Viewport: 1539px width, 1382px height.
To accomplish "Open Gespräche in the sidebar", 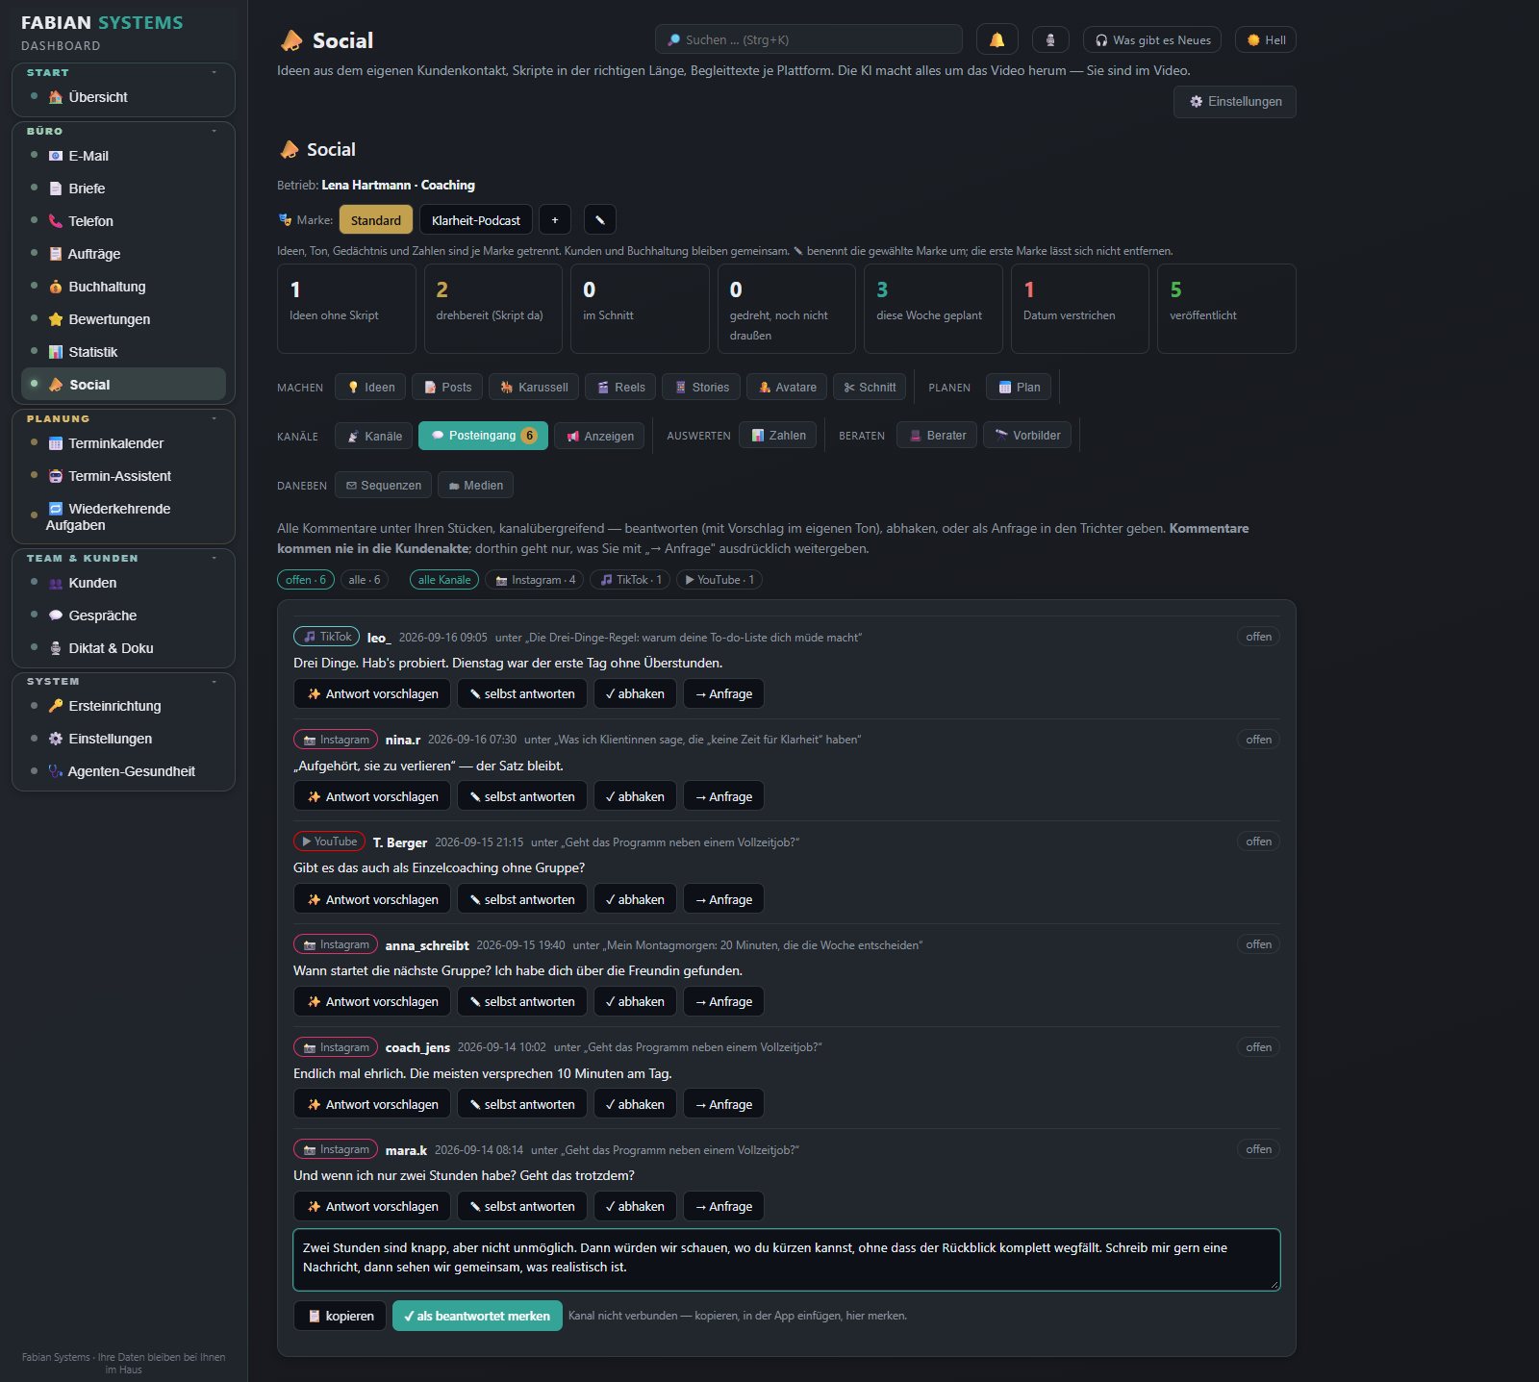I will click(x=123, y=616).
